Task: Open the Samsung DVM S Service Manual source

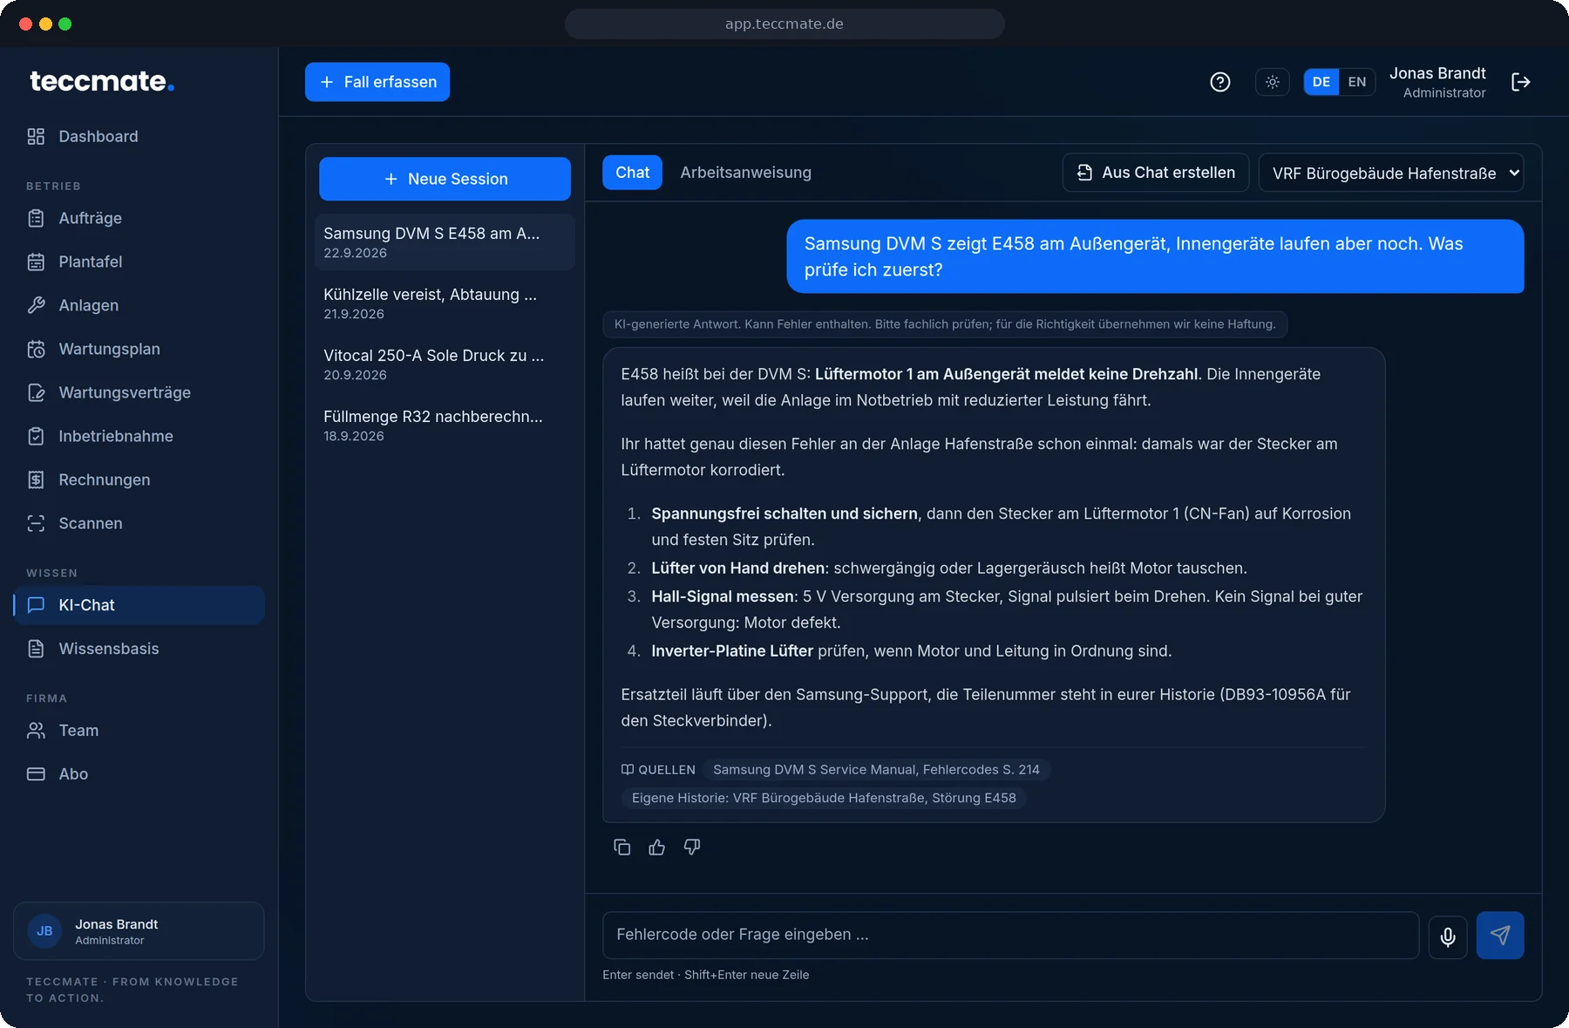Action: coord(876,770)
